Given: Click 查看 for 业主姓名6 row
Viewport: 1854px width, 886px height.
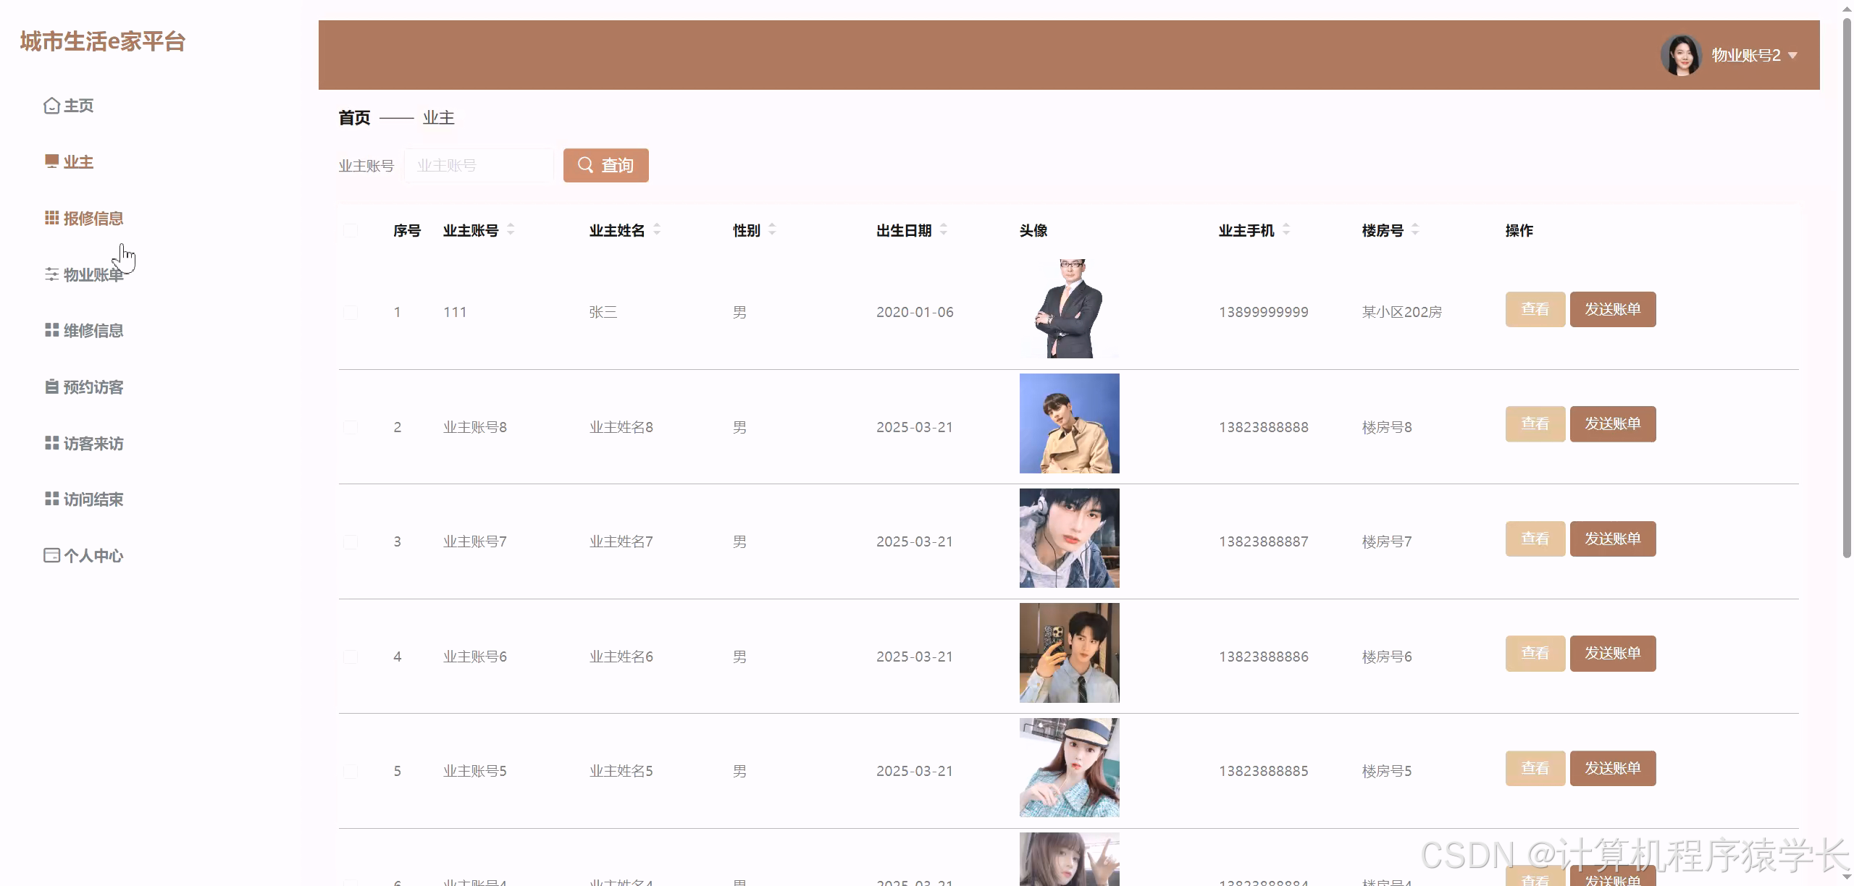Looking at the screenshot, I should (x=1535, y=654).
